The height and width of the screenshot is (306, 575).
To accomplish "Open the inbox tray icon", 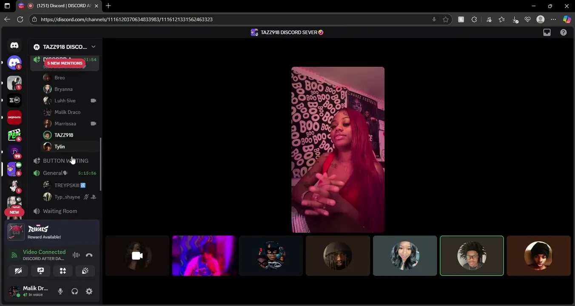I will [x=547, y=32].
